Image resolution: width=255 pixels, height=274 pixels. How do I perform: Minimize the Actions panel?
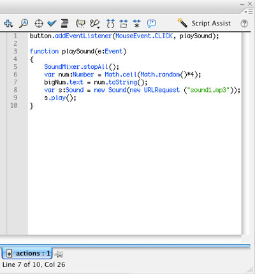242,4
